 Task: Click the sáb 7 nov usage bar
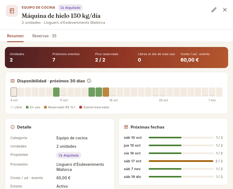coord(181,169)
